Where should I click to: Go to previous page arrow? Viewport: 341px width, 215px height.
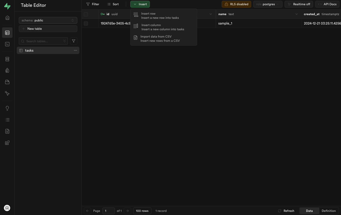(x=87, y=211)
